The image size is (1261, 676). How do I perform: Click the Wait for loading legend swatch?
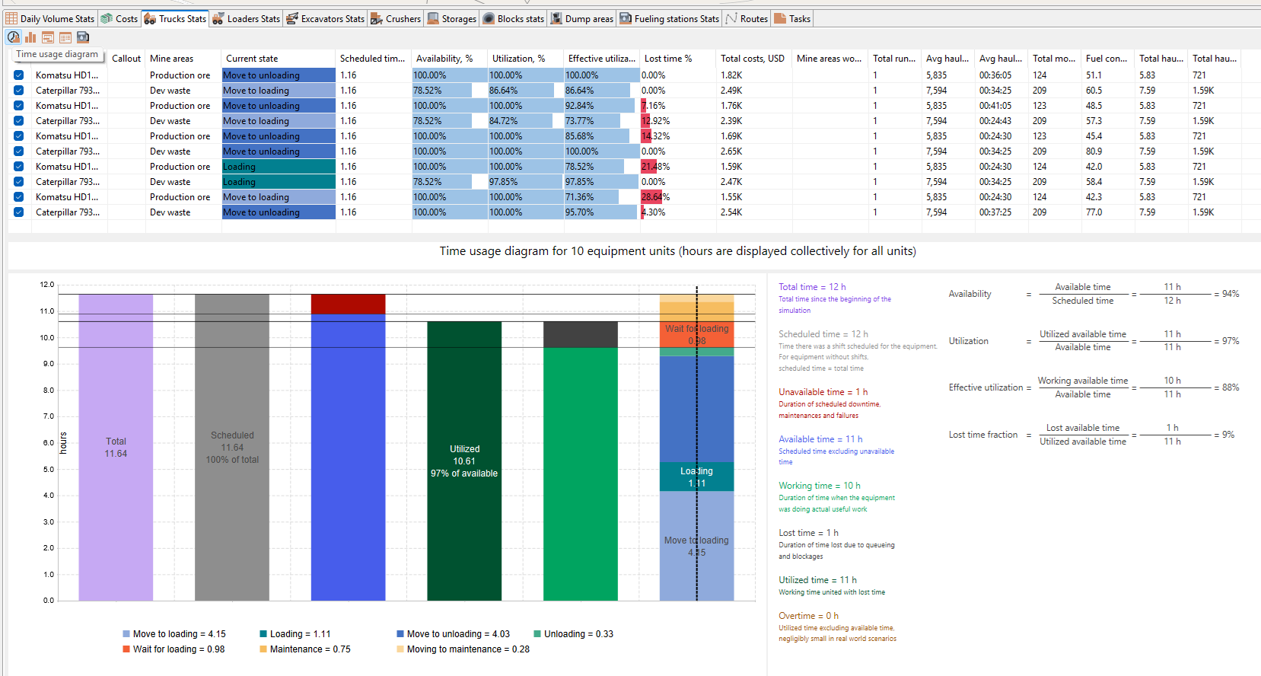[x=126, y=649]
